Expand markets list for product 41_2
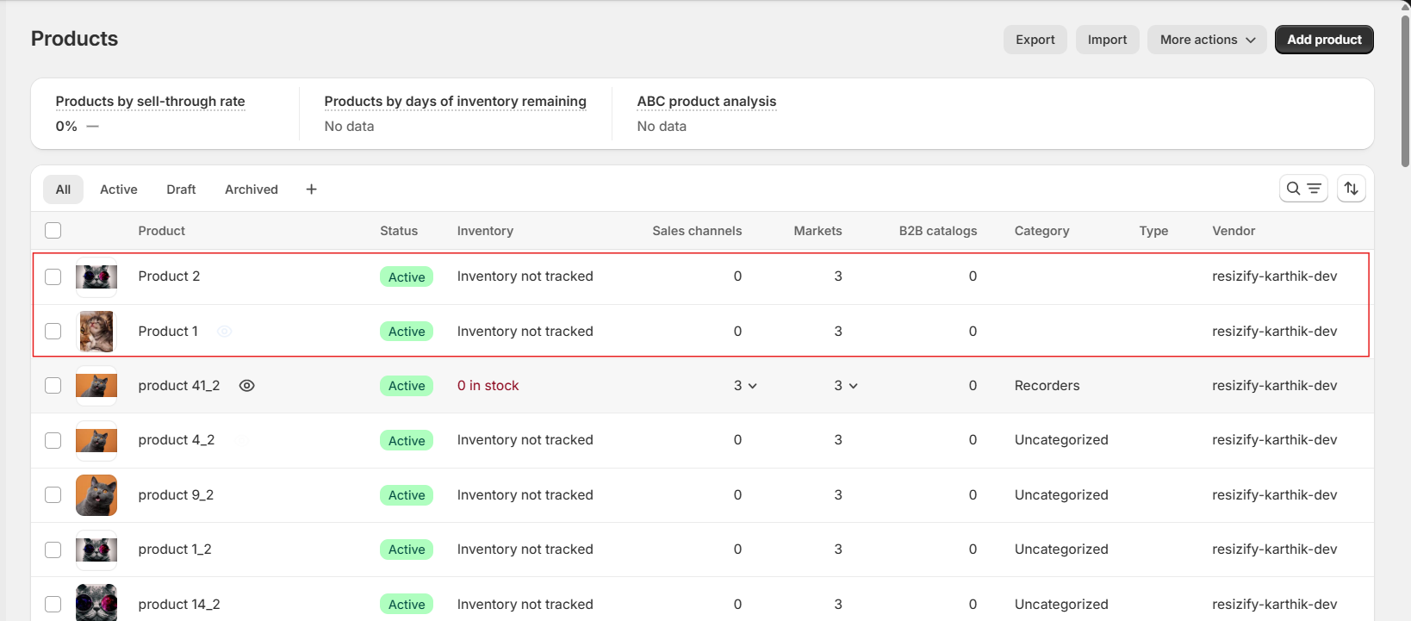1411x621 pixels. coord(845,386)
